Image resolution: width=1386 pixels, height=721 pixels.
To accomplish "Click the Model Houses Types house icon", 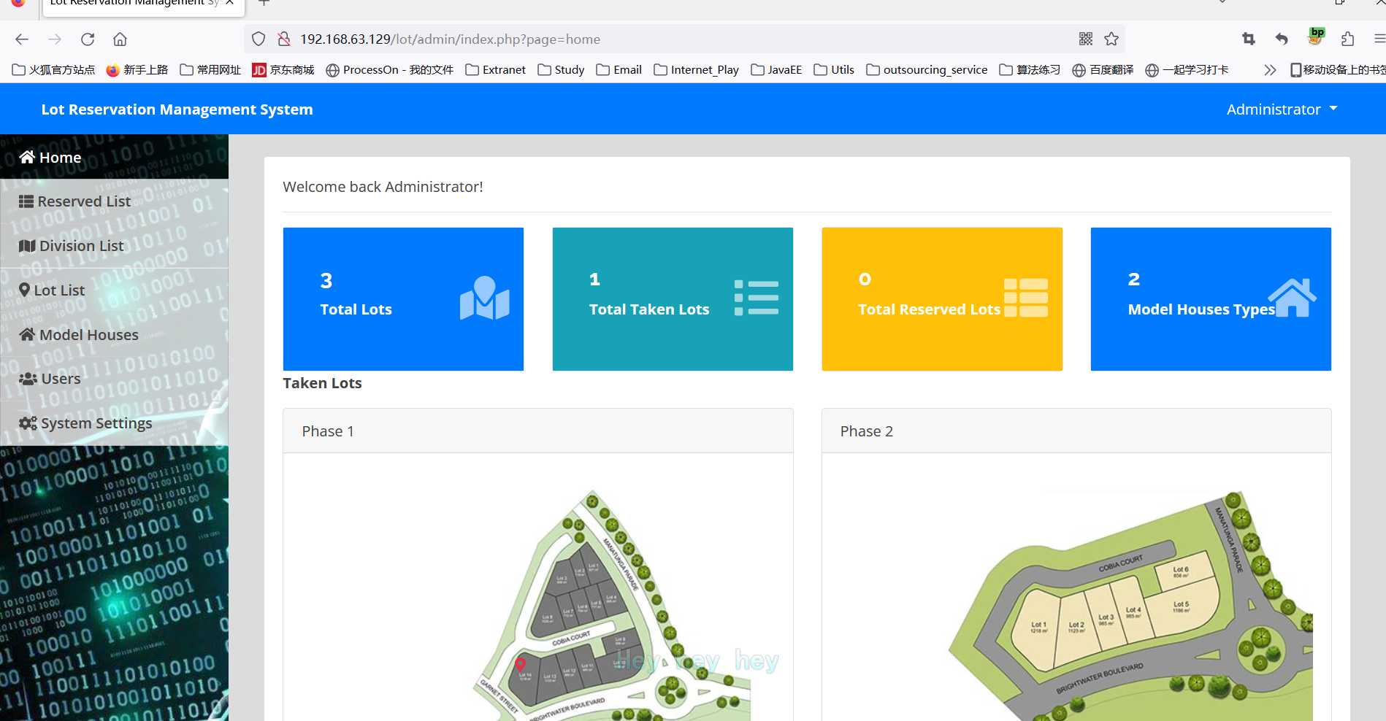I will (x=1292, y=298).
